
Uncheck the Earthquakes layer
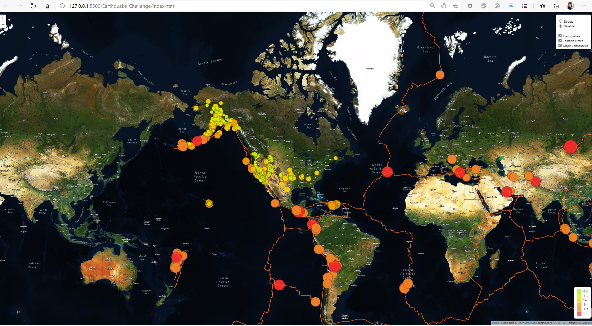click(x=560, y=36)
